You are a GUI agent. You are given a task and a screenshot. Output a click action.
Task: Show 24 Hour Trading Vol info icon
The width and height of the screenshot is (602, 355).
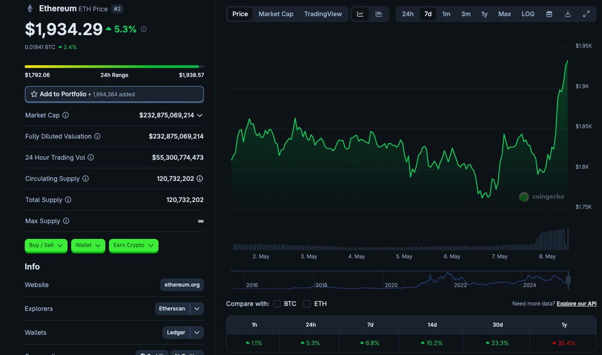(91, 157)
